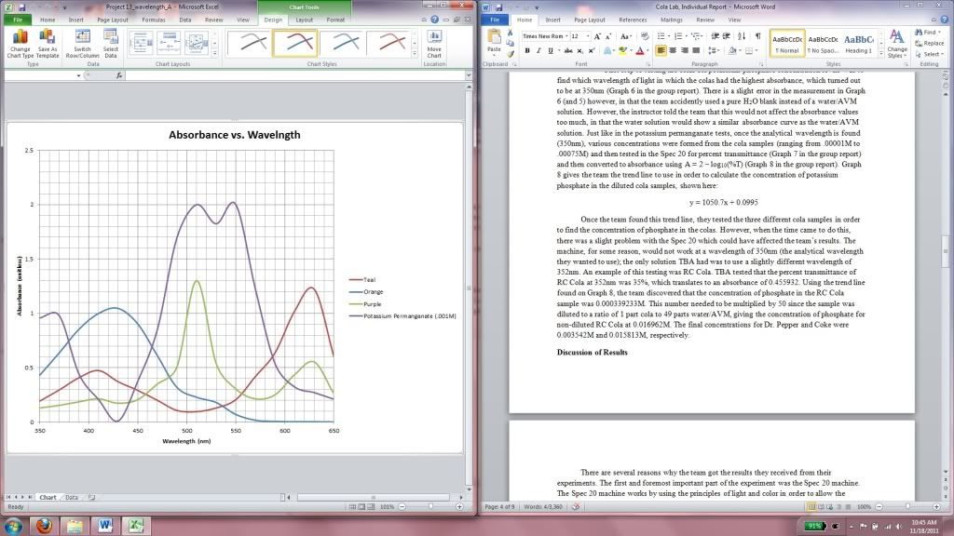Click Sort icon in Word Paragraph group
The width and height of the screenshot is (954, 536).
(x=742, y=36)
